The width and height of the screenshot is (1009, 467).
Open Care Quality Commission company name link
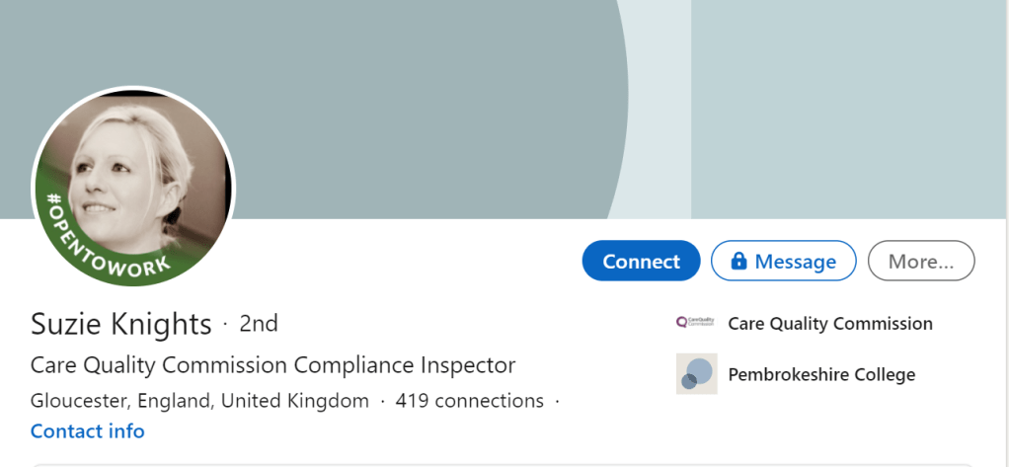pos(829,323)
